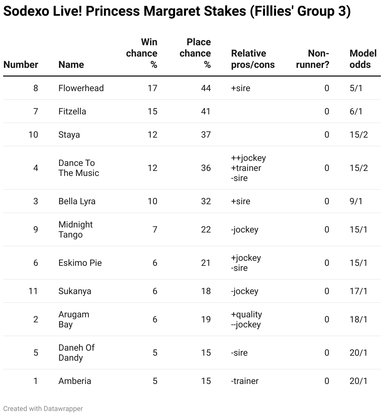Click Amberia's '-trainer' pros/cons cell
This screenshot has height=416, width=384.
(x=245, y=381)
